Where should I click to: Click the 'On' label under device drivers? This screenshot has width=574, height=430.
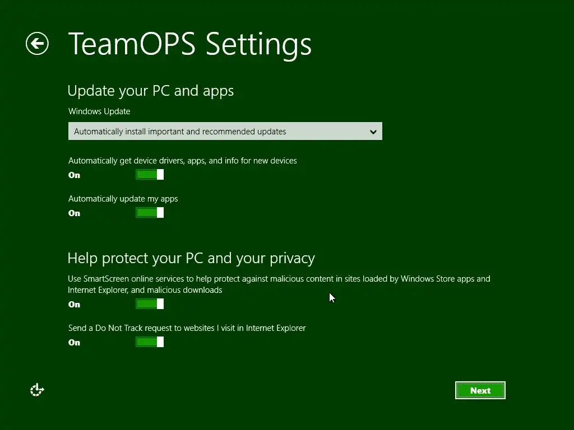pyautogui.click(x=75, y=175)
